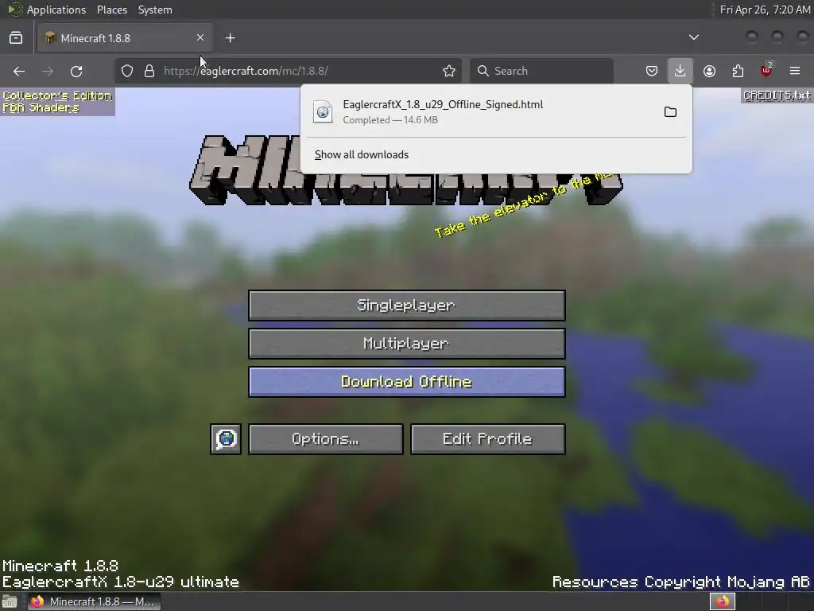
Task: Click the downloaded HTML file icon
Action: [323, 111]
